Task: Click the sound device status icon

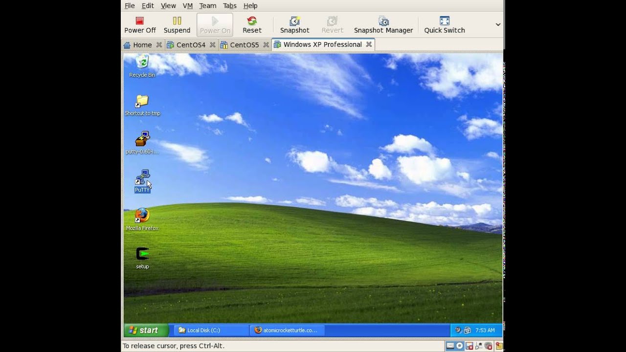Action: click(488, 346)
